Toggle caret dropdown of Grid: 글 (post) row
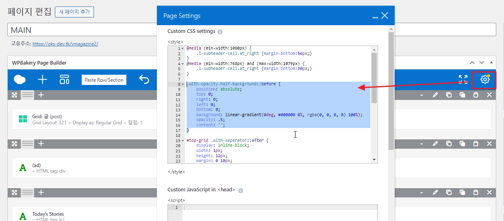 click(421, 95)
